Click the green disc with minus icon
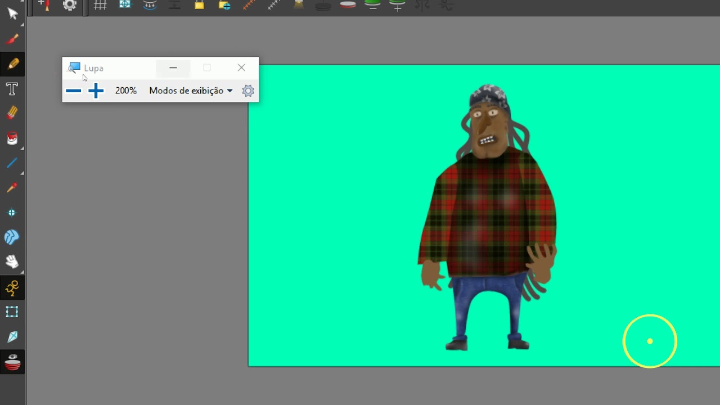This screenshot has height=405, width=720. [x=372, y=5]
